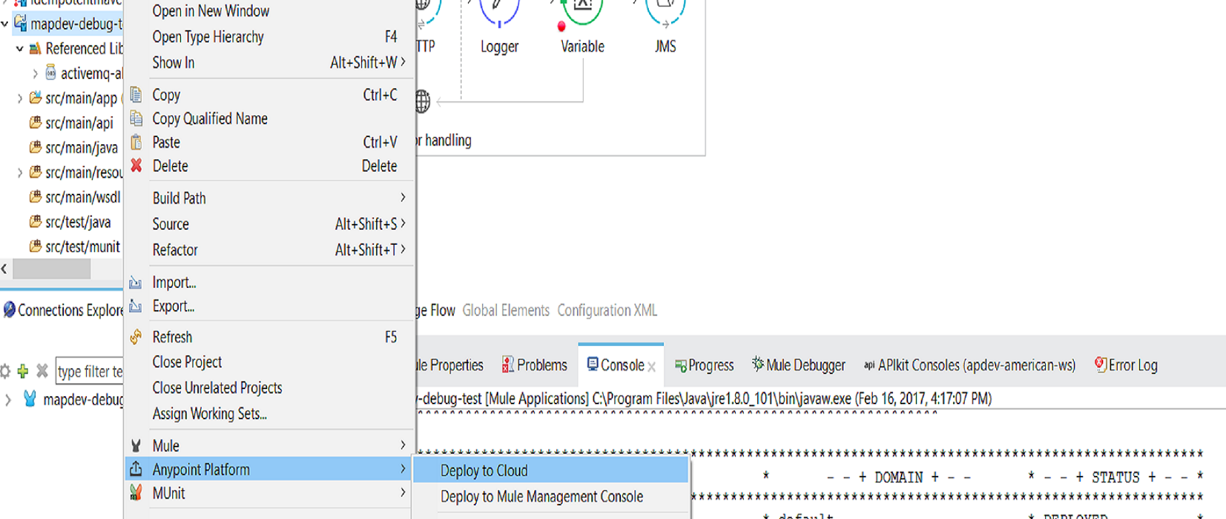Click the Package Explorer horizontal scrollbar thumb
Screen dimensions: 1226x519
[x=52, y=268]
